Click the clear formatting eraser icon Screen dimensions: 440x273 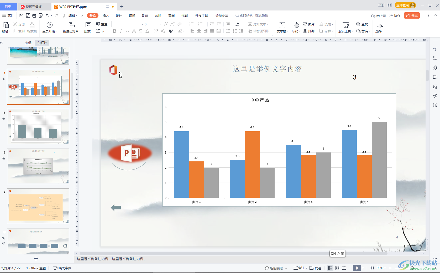click(180, 24)
